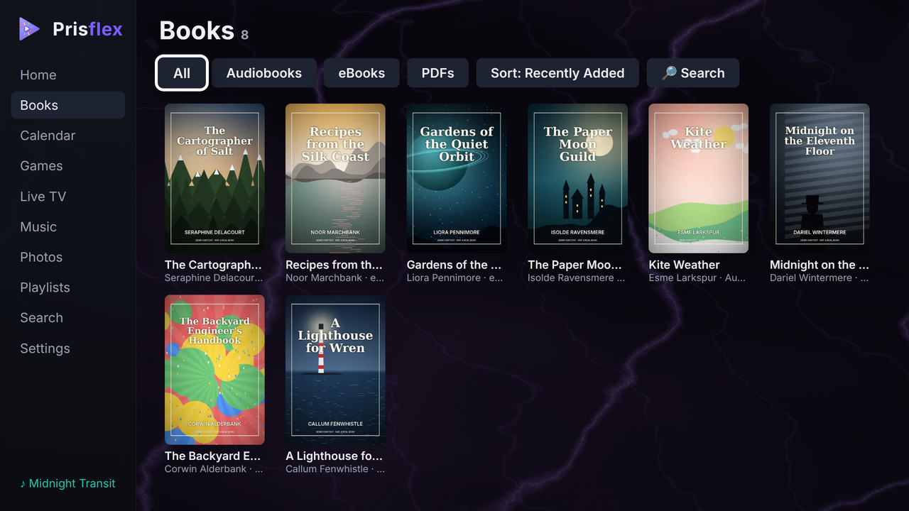Go to the Calendar page
This screenshot has width=909, height=511.
[67, 136]
